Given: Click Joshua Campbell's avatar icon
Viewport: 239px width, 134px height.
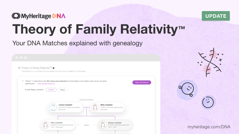Looking at the screenshot, I should click(x=53, y=107).
